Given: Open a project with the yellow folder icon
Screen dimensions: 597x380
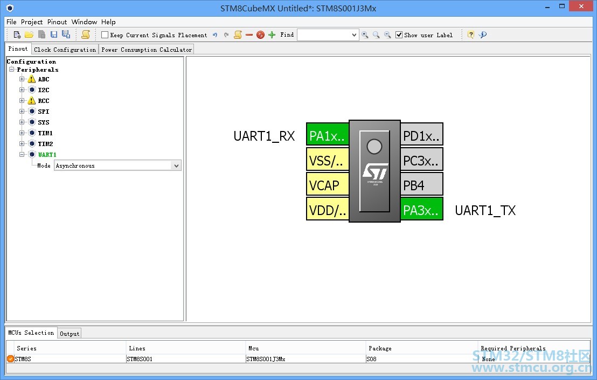Looking at the screenshot, I should pos(29,34).
